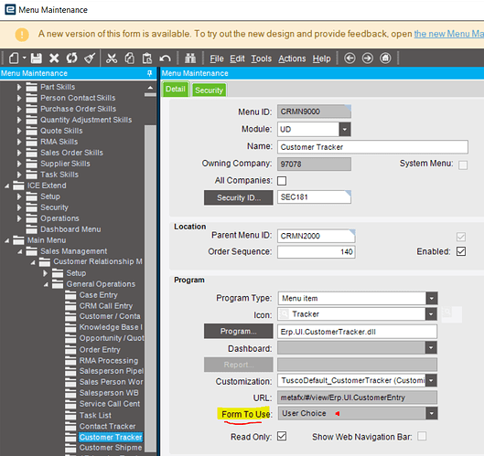This screenshot has height=456, width=484.
Task: Uncheck the Enabled checkbox
Action: (461, 251)
